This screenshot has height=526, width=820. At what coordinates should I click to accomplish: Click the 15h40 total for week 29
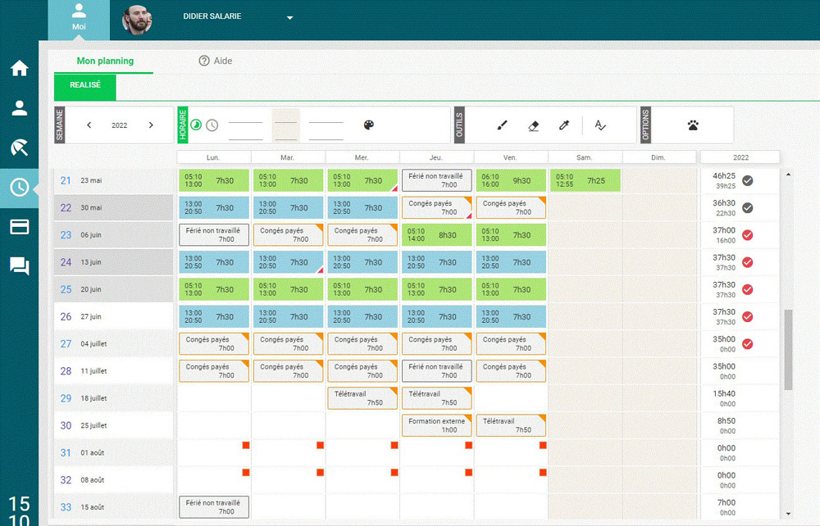pos(724,394)
